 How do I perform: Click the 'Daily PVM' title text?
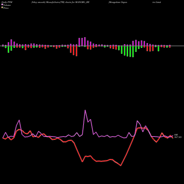[7, 2]
